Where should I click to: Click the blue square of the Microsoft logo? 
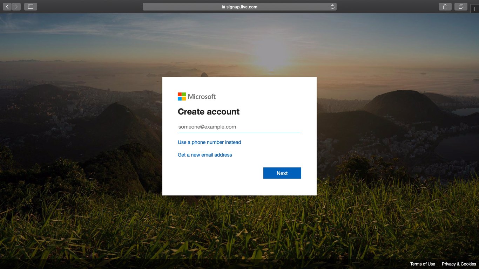point(179,98)
